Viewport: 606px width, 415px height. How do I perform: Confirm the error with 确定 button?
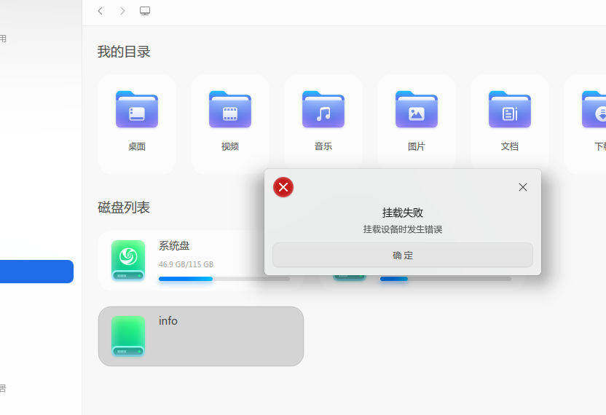[402, 255]
